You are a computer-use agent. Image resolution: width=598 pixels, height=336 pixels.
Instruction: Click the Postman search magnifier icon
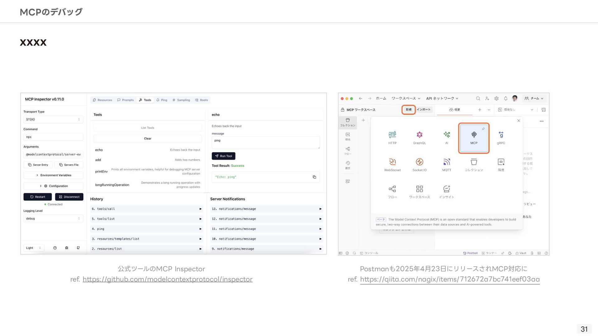pyautogui.click(x=478, y=99)
